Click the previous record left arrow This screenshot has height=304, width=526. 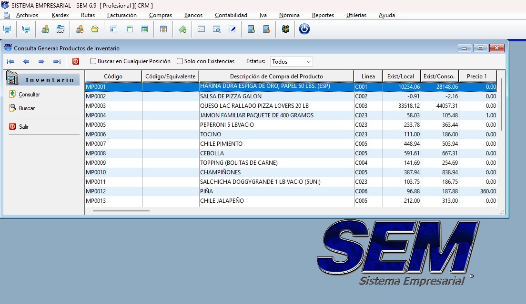(x=26, y=62)
